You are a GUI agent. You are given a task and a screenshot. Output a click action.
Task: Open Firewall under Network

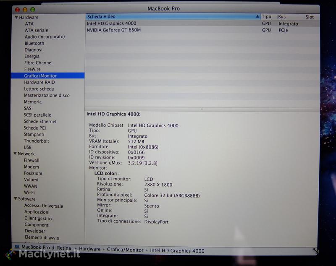[31, 160]
